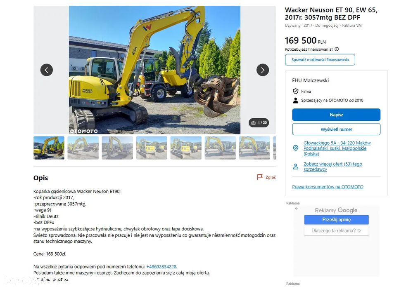Image resolution: width=413 pixels, height=289 pixels.
Task: Select the fourth gallery thumbnail
Action: [x=152, y=148]
